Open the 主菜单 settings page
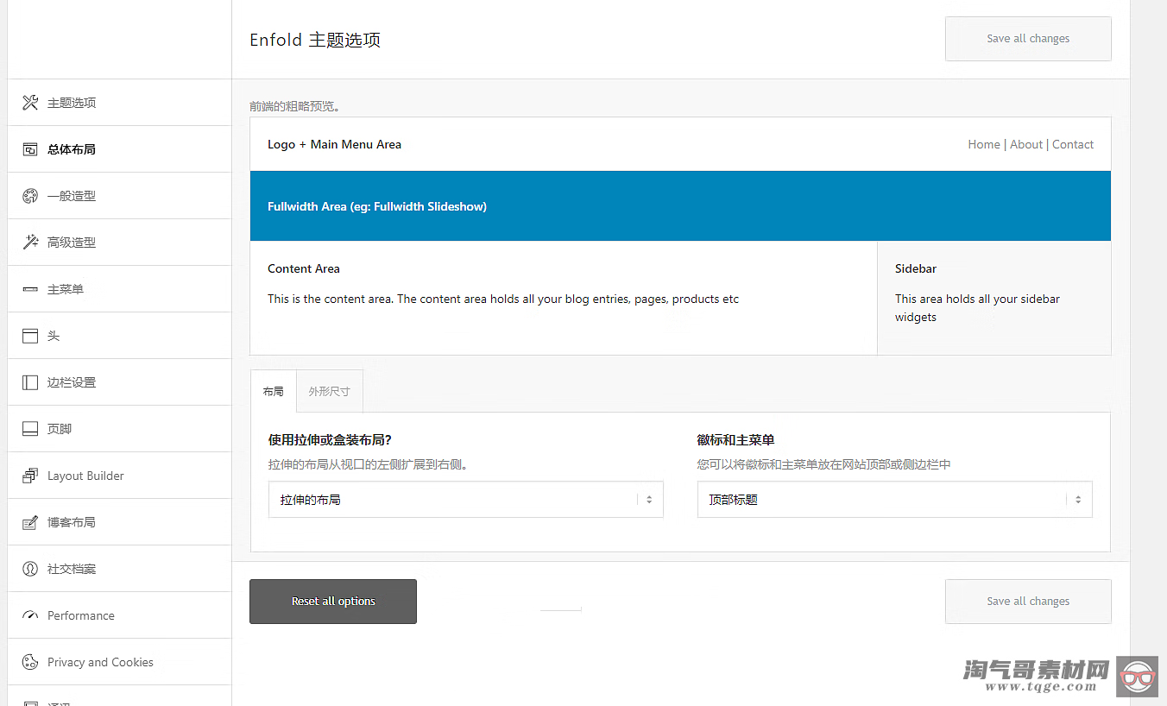Screen dimensions: 1167x706 (119, 289)
